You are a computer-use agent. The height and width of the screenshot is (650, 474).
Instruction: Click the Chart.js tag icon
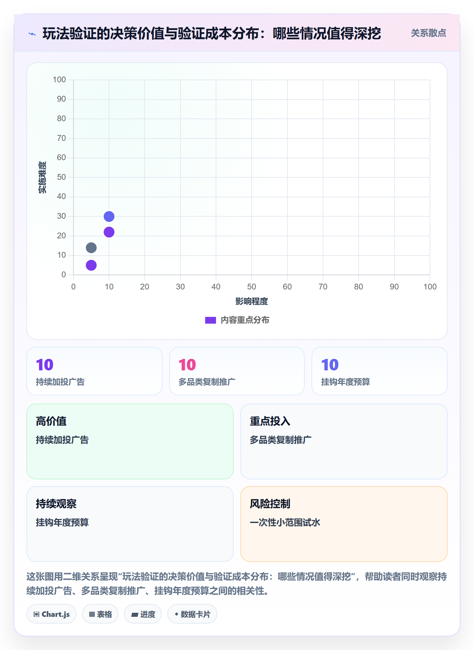click(x=37, y=614)
